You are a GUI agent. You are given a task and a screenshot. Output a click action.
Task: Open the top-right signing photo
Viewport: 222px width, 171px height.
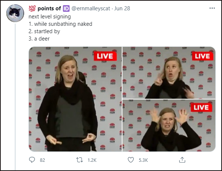pyautogui.click(x=169, y=72)
